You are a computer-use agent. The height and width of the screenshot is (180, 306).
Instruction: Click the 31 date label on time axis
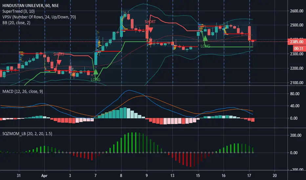(18, 175)
